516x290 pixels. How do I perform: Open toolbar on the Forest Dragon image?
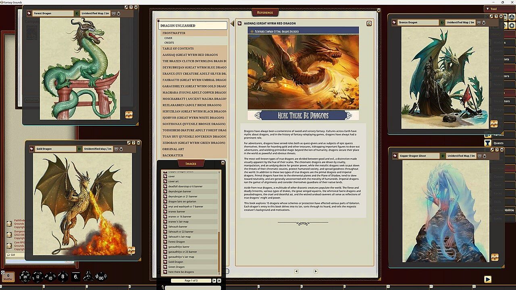[x=129, y=115]
